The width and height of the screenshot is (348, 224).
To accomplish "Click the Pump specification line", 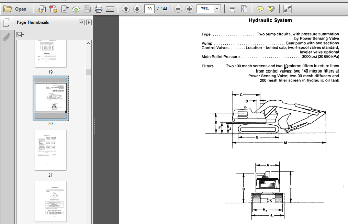I will [270, 43].
